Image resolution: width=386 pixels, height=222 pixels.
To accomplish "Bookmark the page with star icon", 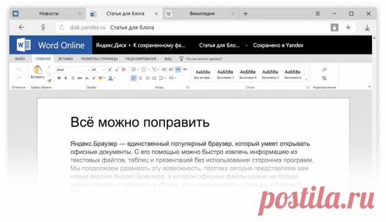I will (x=348, y=28).
